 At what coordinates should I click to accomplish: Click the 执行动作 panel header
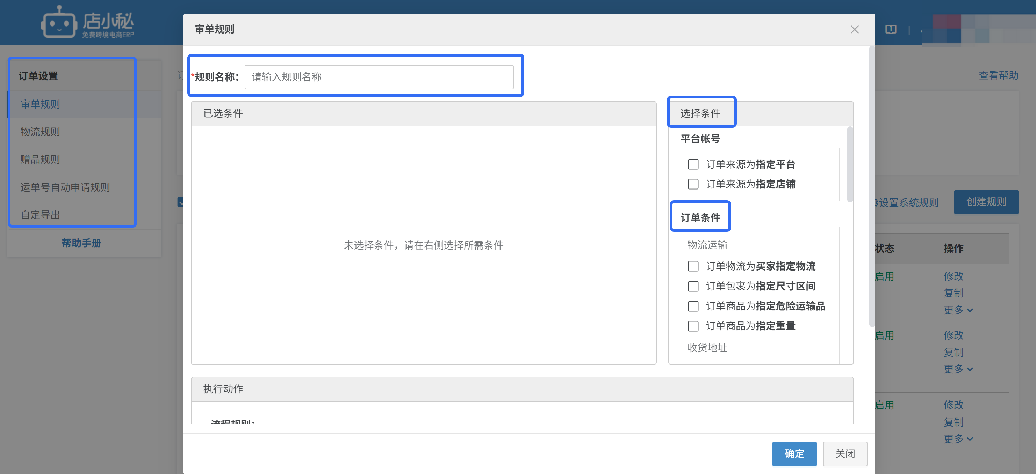coord(522,389)
